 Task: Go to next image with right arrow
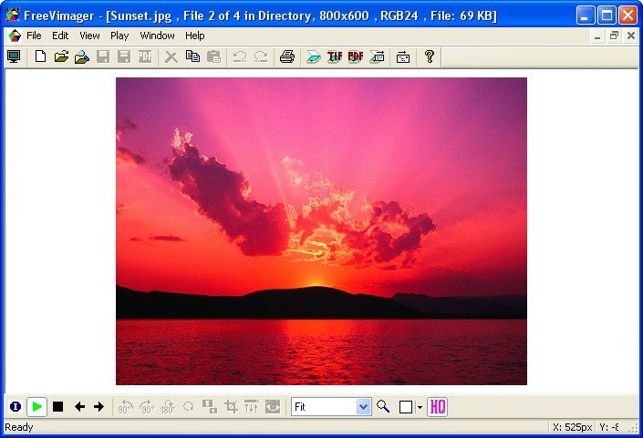point(99,407)
